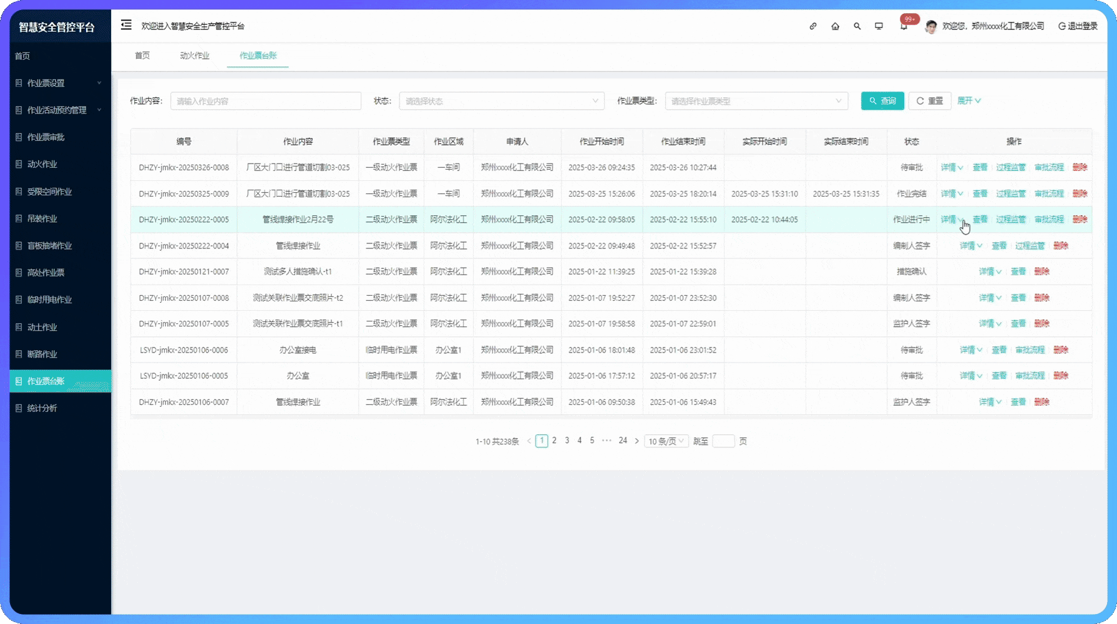Screen dimensions: 1117x624
Task: Open notifications bell with 99+ badge
Action: point(904,26)
